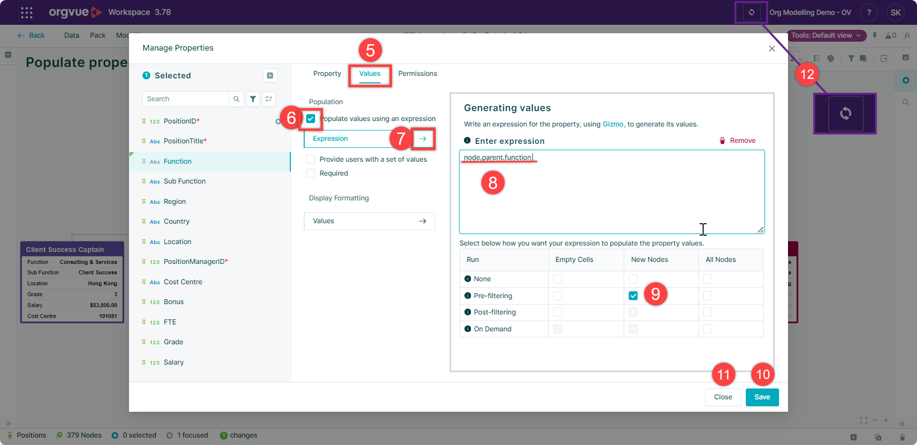Select the Cost Centre property
Viewport: 917px width, 445px height.
point(210,282)
